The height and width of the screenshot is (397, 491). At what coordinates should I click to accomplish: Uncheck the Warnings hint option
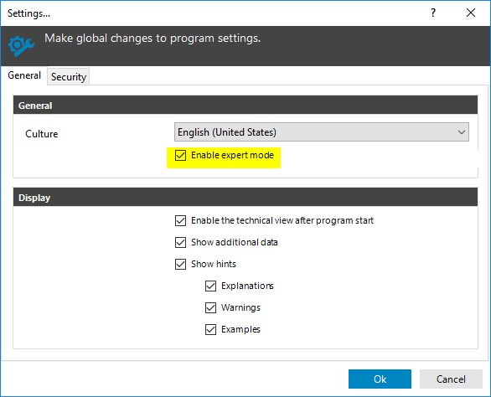pos(210,307)
